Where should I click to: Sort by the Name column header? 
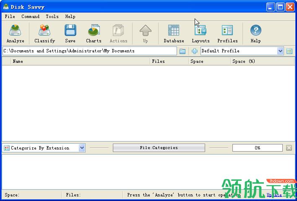80,61
